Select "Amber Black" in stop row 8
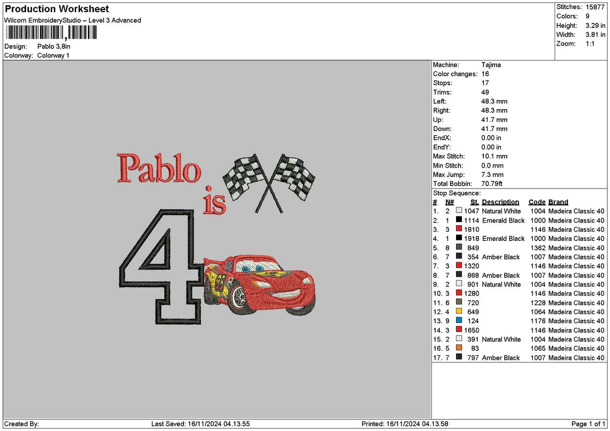The image size is (610, 431). click(x=501, y=275)
